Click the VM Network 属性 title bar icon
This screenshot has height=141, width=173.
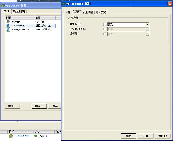tap(64, 4)
